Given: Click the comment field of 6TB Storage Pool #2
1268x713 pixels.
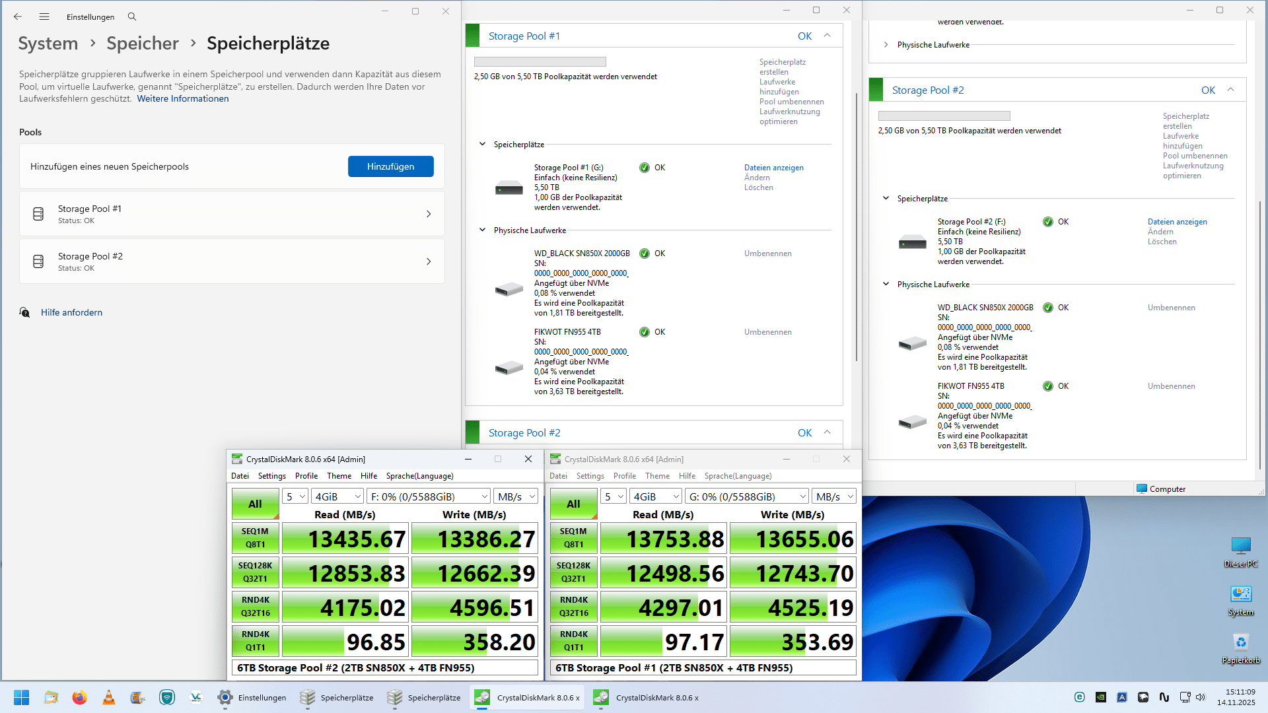Looking at the screenshot, I should click(384, 668).
